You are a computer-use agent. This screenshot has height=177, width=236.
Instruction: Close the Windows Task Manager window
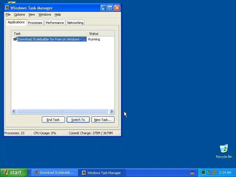[x=117, y=8]
